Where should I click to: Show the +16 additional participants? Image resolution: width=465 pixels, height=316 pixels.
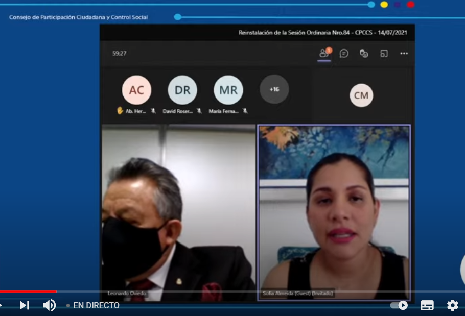pos(274,89)
